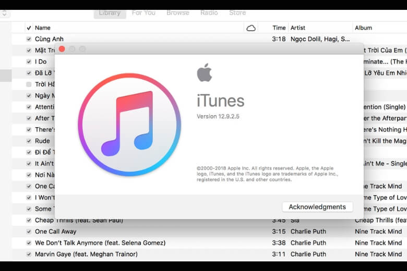Uncheck the Marvin Gaye song checkbox
407x271 pixels.
point(29,254)
